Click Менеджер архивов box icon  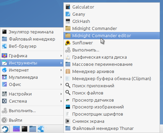pyautogui.click(x=68, y=71)
